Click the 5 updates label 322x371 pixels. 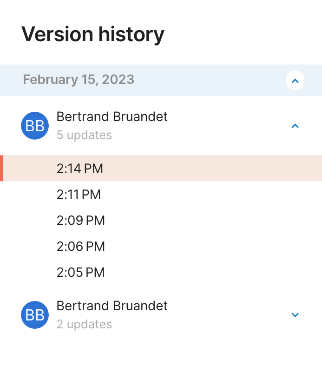pyautogui.click(x=84, y=135)
